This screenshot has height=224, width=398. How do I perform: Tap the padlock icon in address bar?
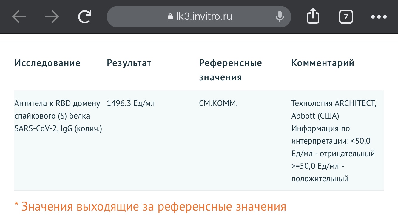[170, 16]
